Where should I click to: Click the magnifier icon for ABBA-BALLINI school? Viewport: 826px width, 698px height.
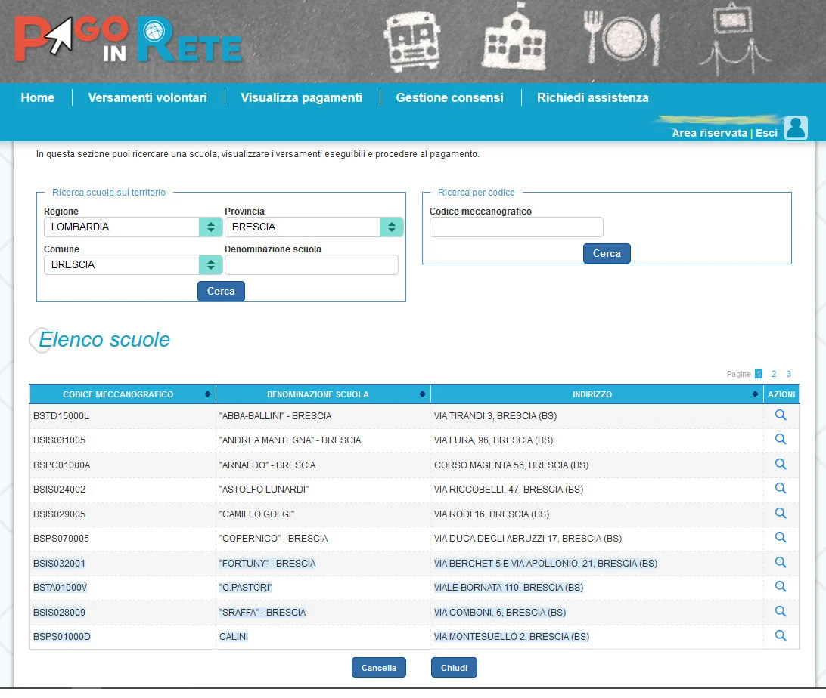(781, 415)
